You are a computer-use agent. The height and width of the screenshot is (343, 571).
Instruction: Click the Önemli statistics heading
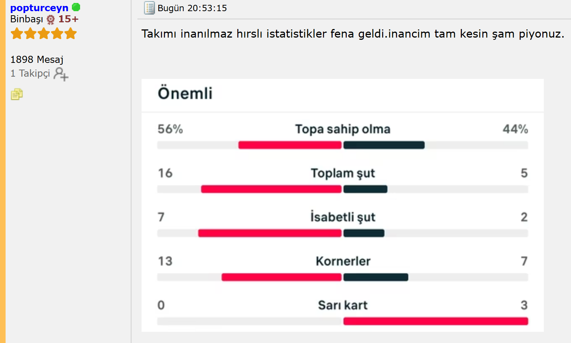(x=185, y=93)
